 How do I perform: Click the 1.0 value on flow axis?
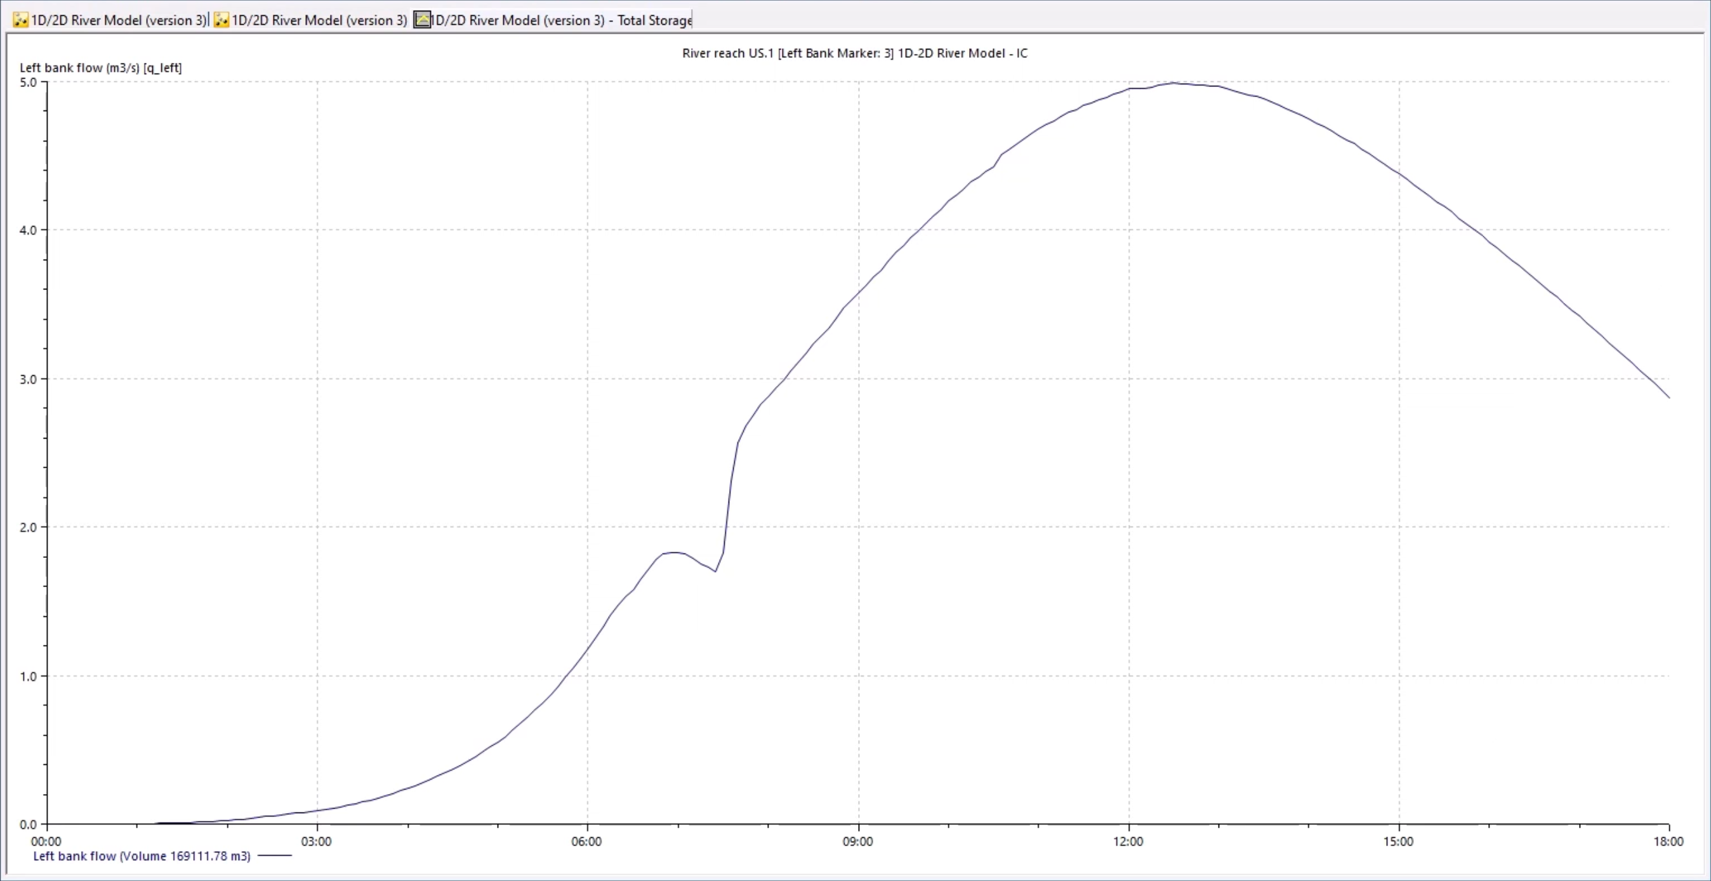coord(28,677)
